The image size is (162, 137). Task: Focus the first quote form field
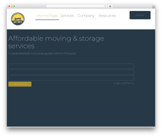coord(71,66)
